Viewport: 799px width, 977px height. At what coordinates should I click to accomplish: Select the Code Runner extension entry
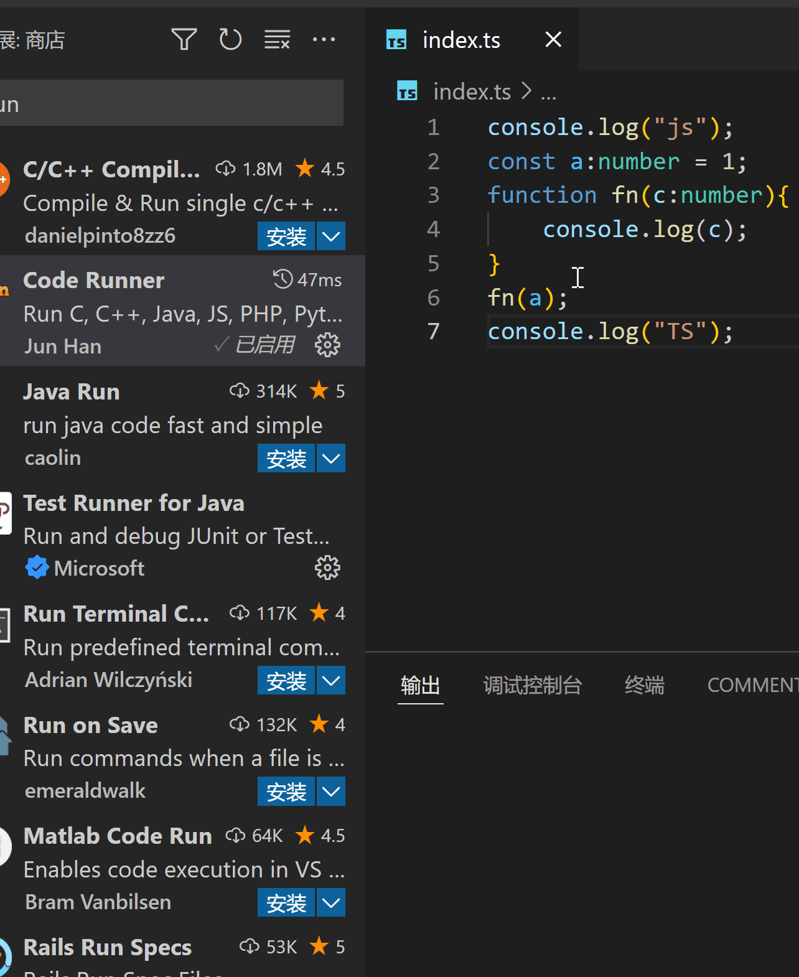182,311
